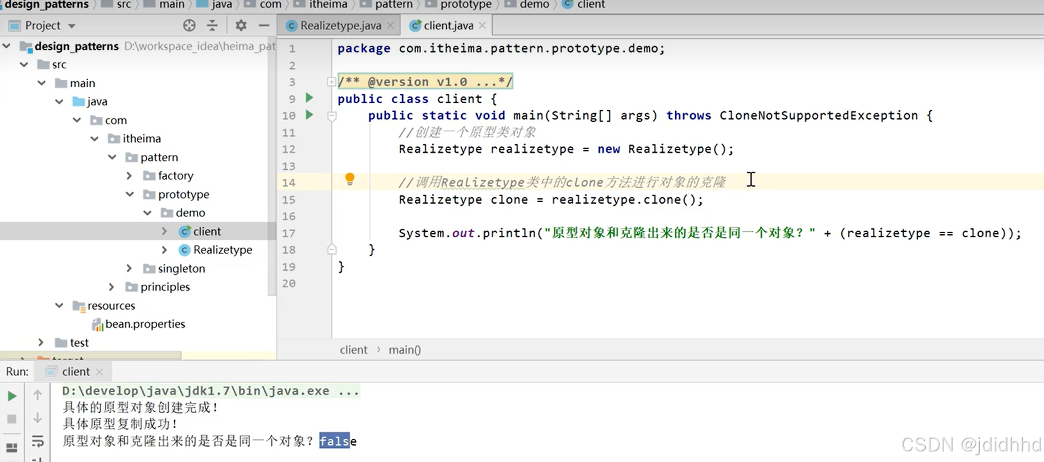Click design_patterns in navigation breadcrumb
Image resolution: width=1044 pixels, height=462 pixels.
point(46,5)
